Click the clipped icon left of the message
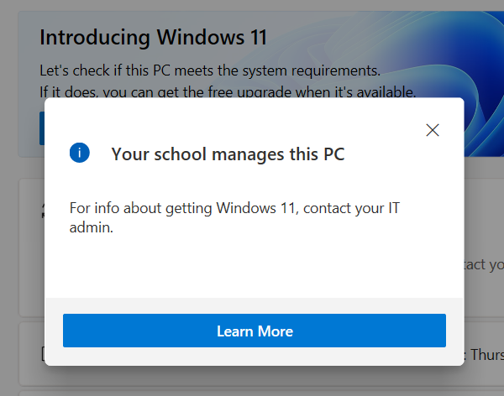Image resolution: width=504 pixels, height=396 pixels. pos(43,211)
